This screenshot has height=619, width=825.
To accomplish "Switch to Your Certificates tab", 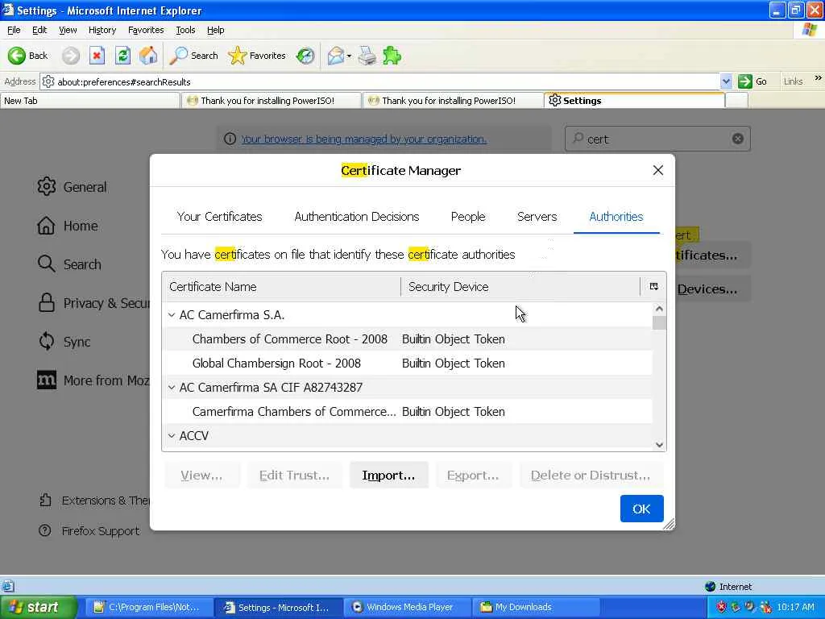I will coord(219,216).
